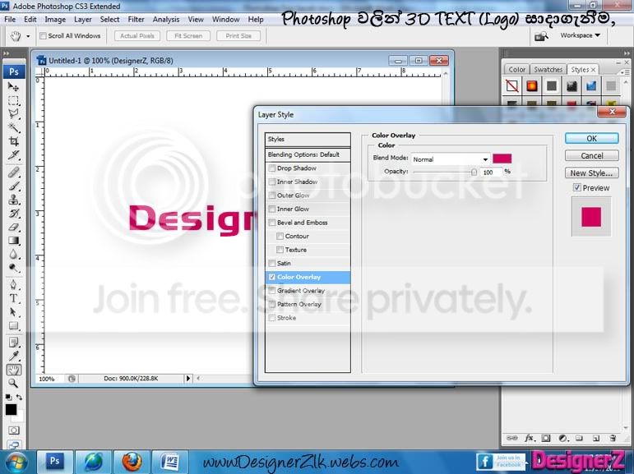Select the Polygonal Lasso tool
The width and height of the screenshot is (634, 474).
pos(13,114)
